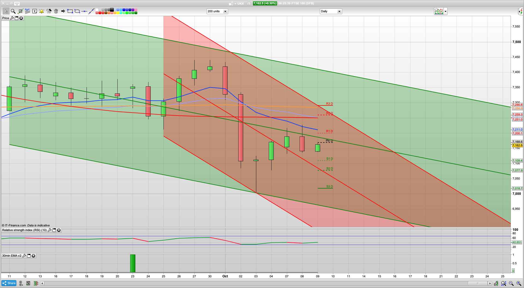The height and width of the screenshot is (288, 524).
Task: Open candlestick style settings icon
Action: (x=496, y=283)
